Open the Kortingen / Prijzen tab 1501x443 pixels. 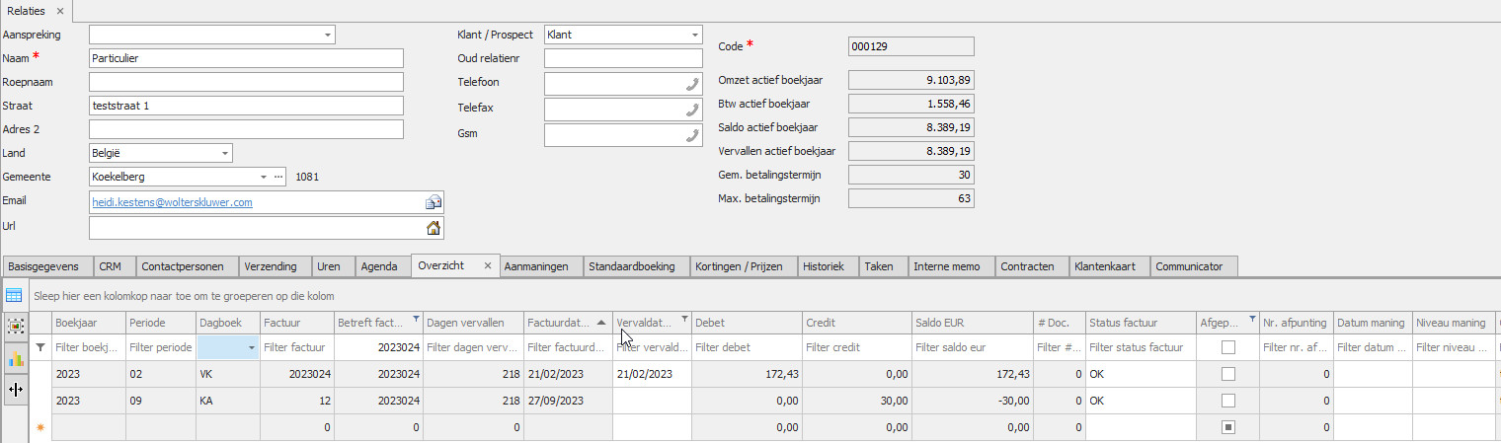click(742, 266)
